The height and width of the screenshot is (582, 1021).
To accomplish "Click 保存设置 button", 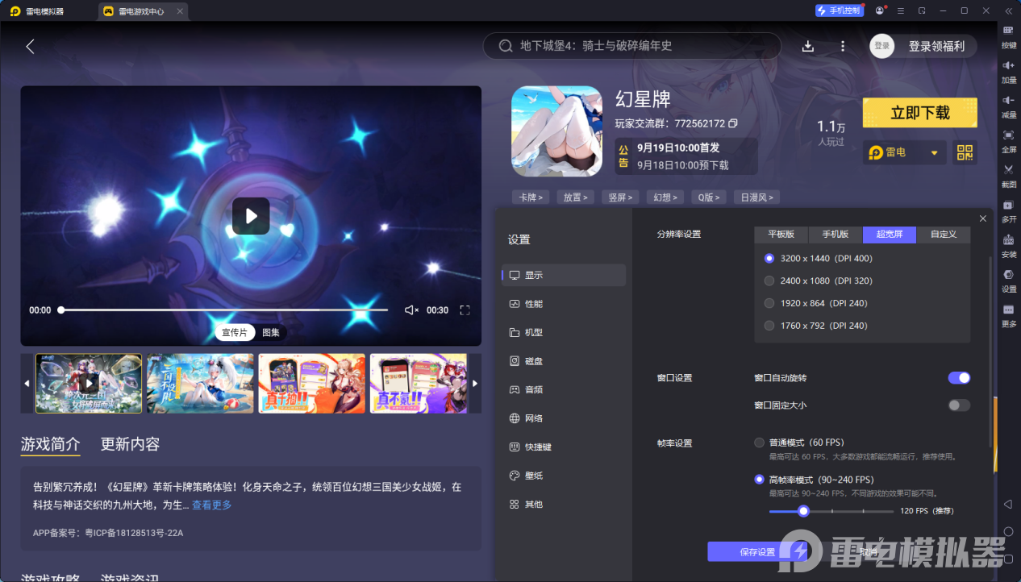I will (x=757, y=552).
